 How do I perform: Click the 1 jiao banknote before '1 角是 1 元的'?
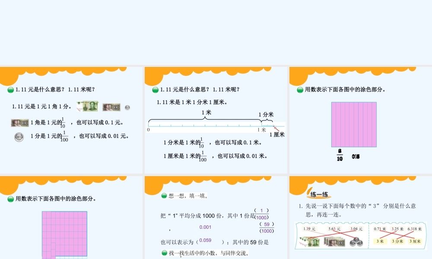click(x=20, y=123)
